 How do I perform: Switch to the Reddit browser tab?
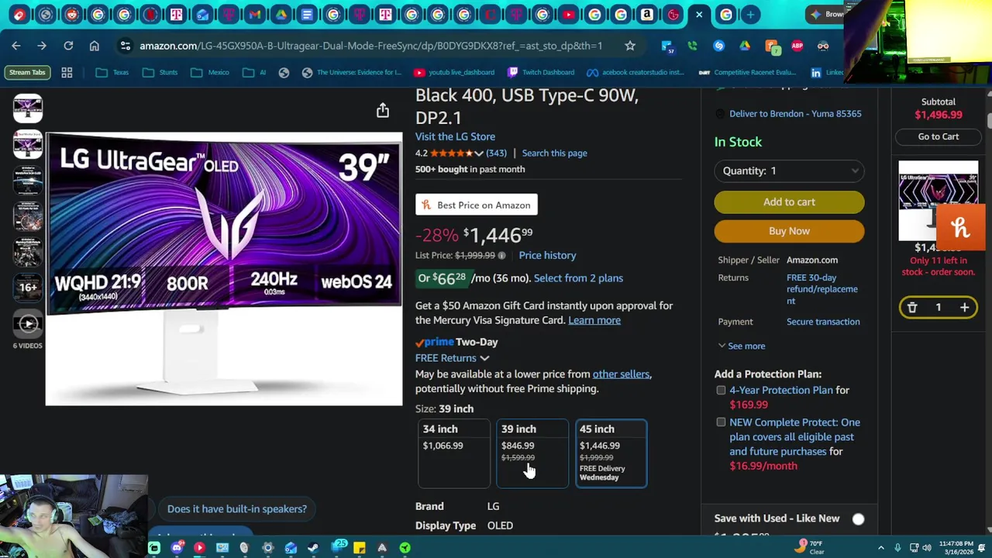(71, 14)
